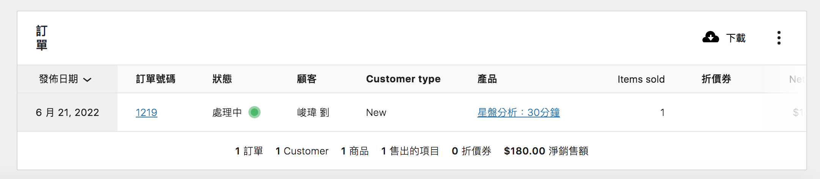Sort by the Items sold column

pos(641,79)
